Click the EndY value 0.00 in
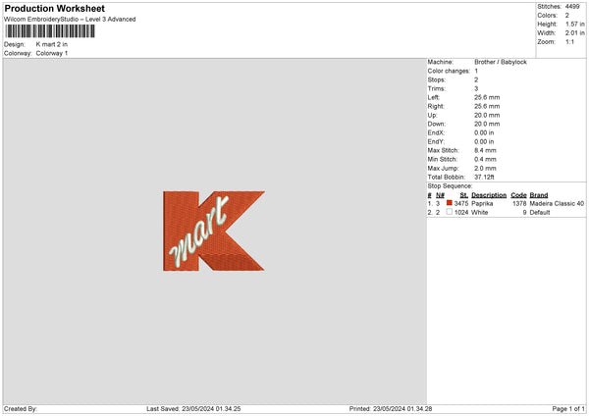The height and width of the screenshot is (416, 589). (484, 142)
